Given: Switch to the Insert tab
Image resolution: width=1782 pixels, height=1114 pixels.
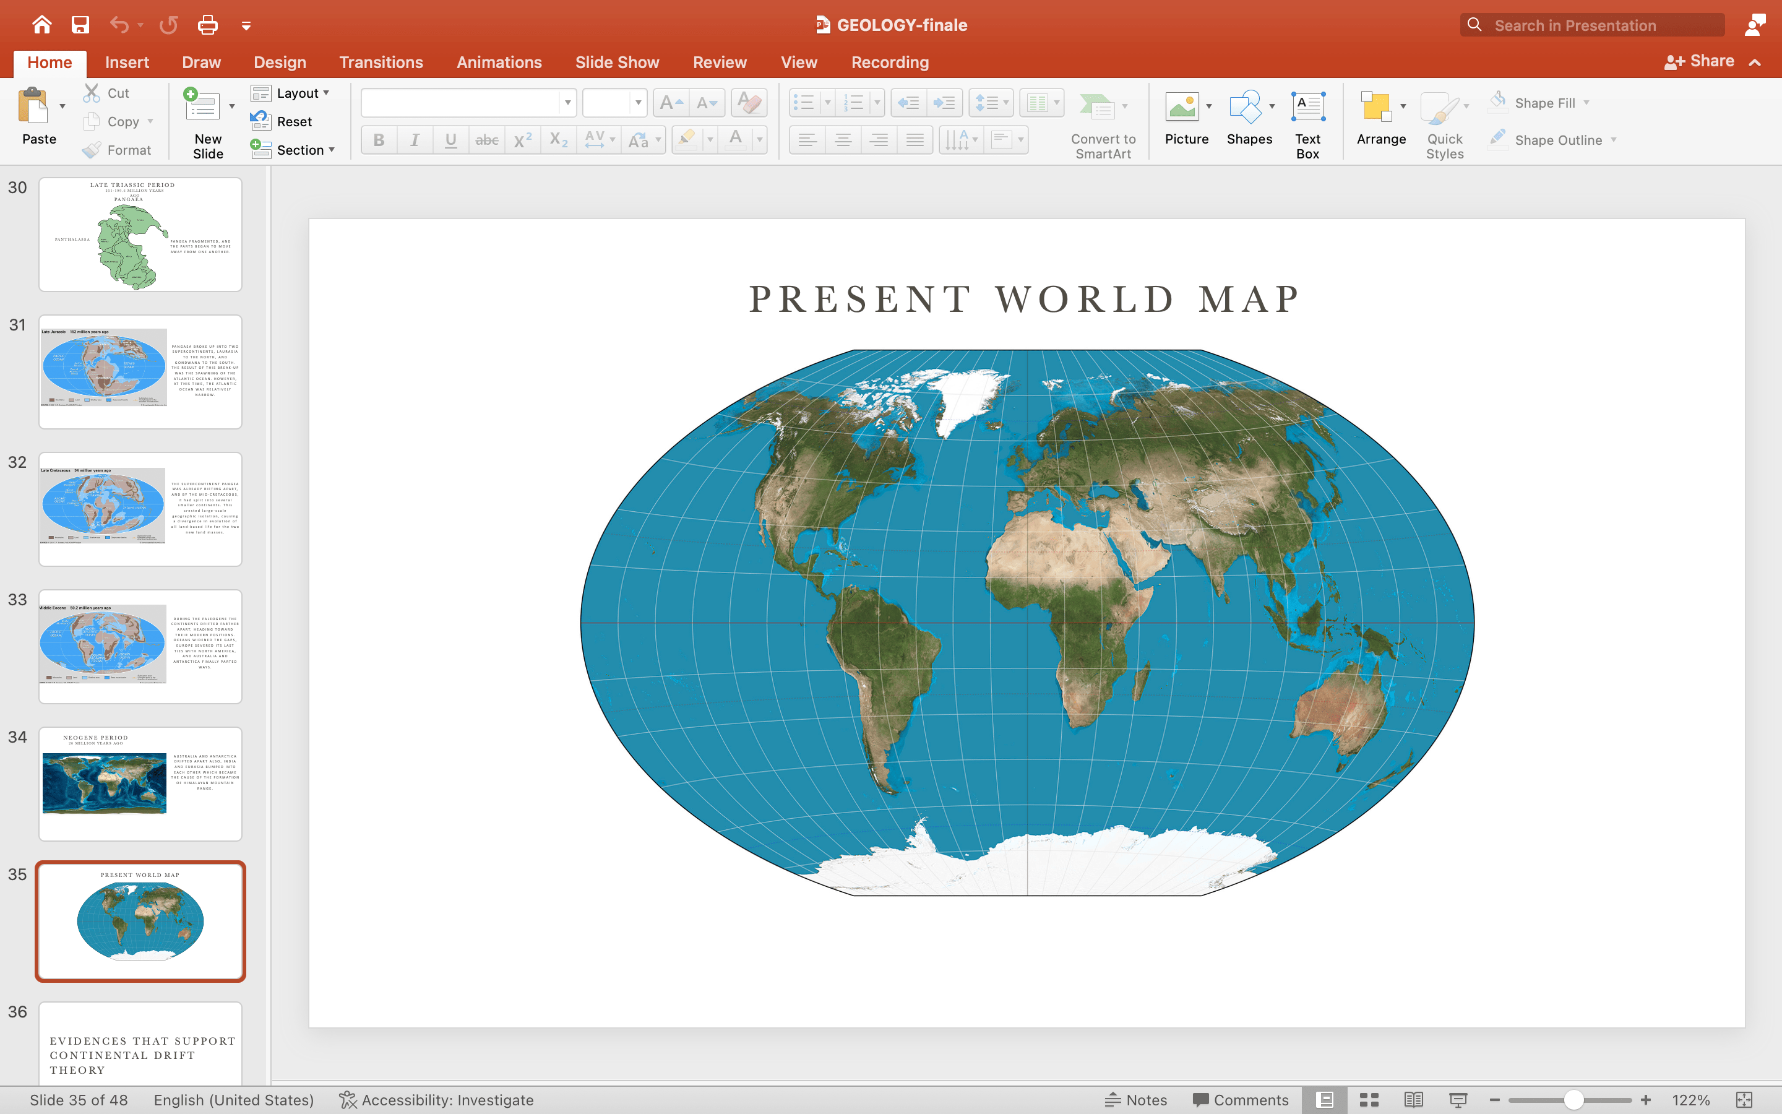Looking at the screenshot, I should tap(127, 63).
